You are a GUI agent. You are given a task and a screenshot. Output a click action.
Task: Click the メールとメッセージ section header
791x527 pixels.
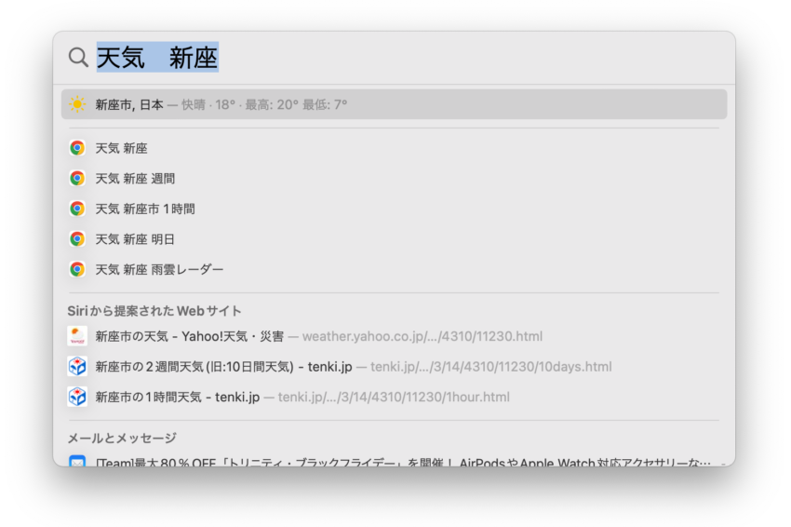click(x=122, y=438)
